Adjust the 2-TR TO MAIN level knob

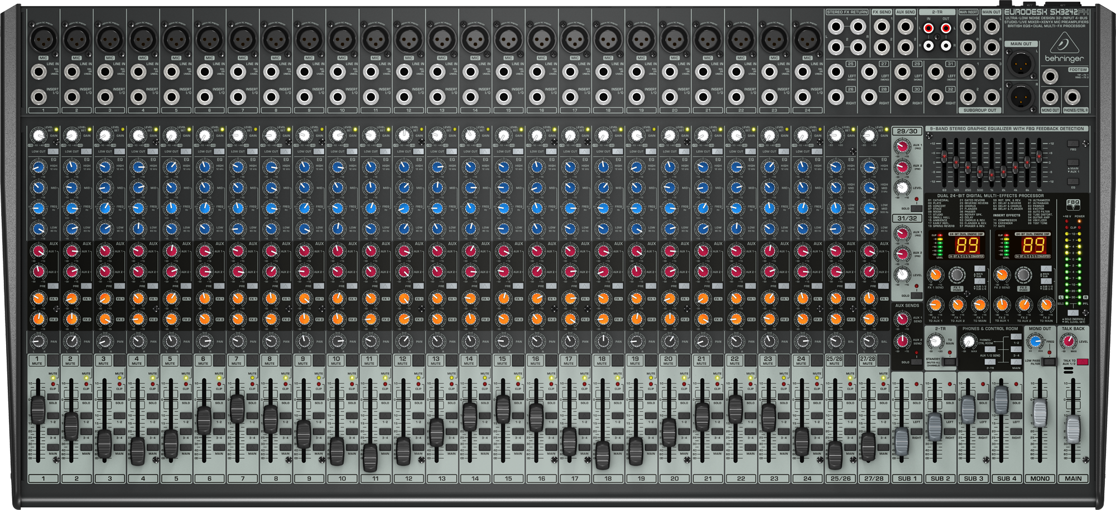coord(937,342)
